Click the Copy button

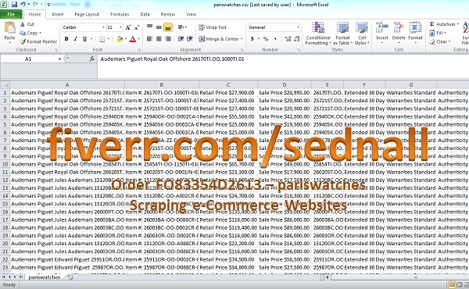[x=30, y=33]
